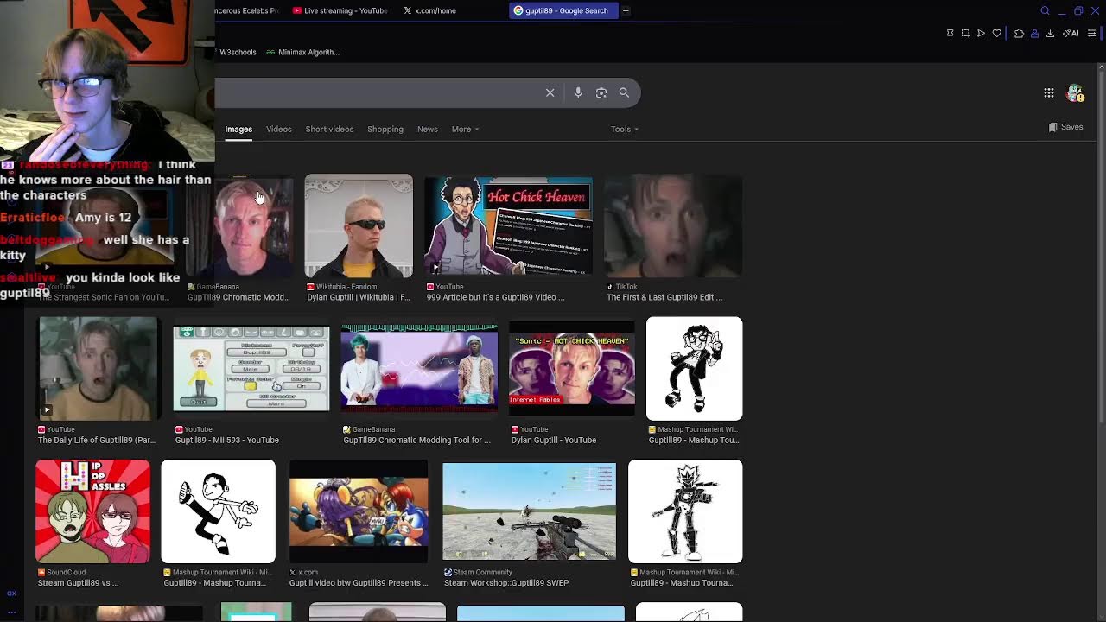
Task: Switch to the Shopping search tab
Action: click(x=385, y=129)
